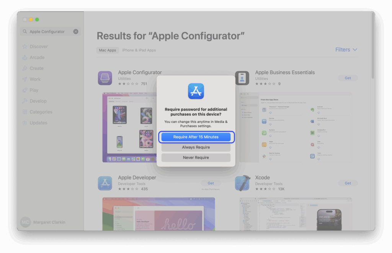The image size is (392, 253).
Task: View the Xcode screenshot preview
Action: pyautogui.click(x=296, y=214)
